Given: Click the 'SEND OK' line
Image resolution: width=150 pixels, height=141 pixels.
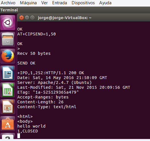Looking at the screenshot, I should (x=26, y=63).
